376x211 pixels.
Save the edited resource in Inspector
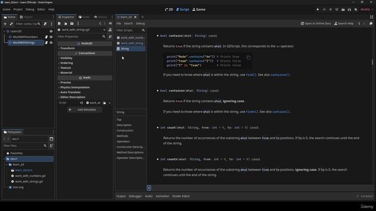[72, 23]
